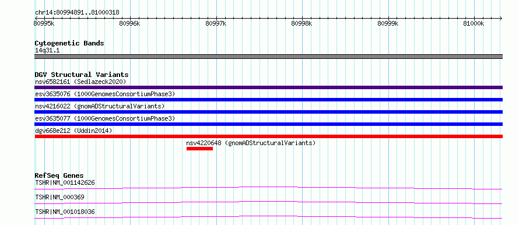Click the nsv6582161 (Sedlazeck2020) label

[x=80, y=82]
